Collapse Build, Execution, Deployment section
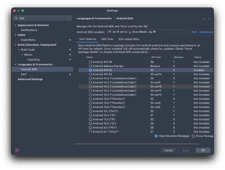 15,45
